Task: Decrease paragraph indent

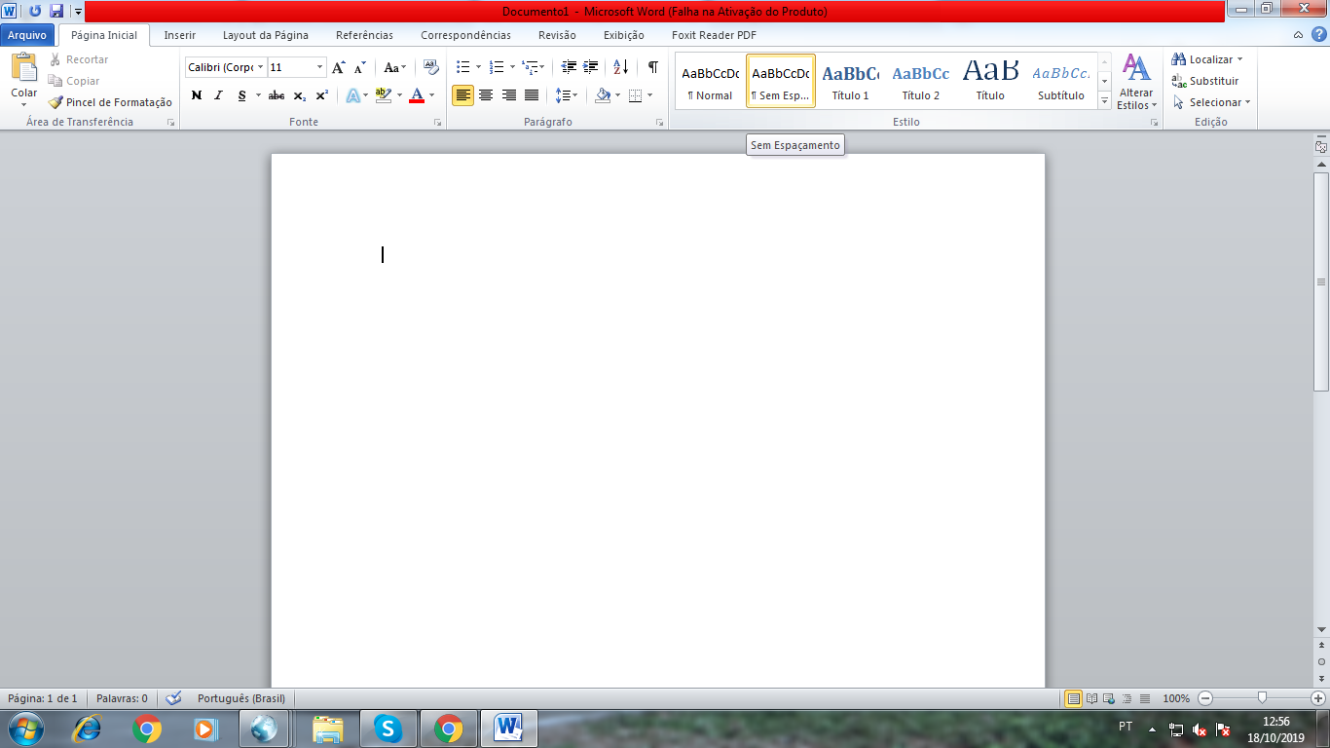Action: tap(569, 67)
